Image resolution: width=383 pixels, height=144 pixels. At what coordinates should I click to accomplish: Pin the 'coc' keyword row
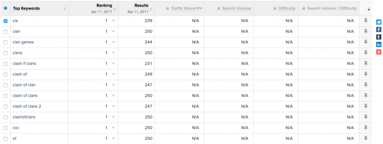(x=366, y=128)
